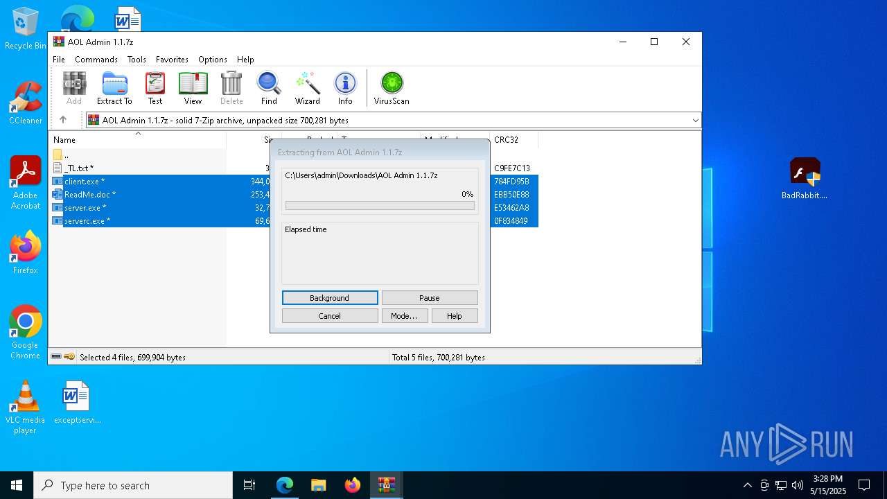
Task: Open network icon in system tray
Action: [x=780, y=485]
